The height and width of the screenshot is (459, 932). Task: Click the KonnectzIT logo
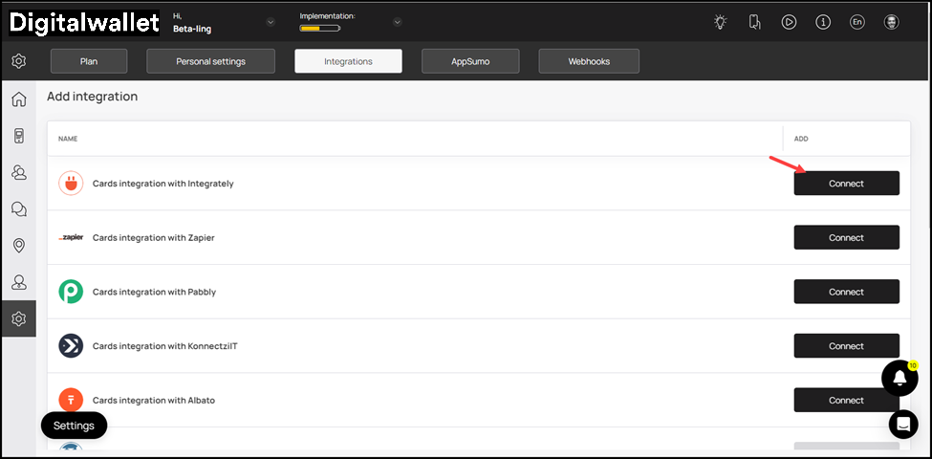(x=72, y=345)
